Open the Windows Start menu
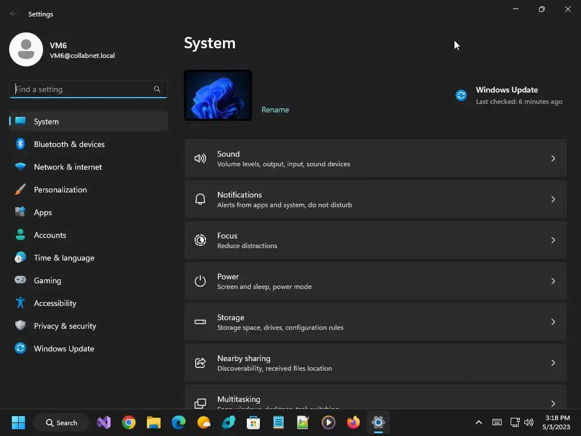The width and height of the screenshot is (581, 436). pos(18,422)
